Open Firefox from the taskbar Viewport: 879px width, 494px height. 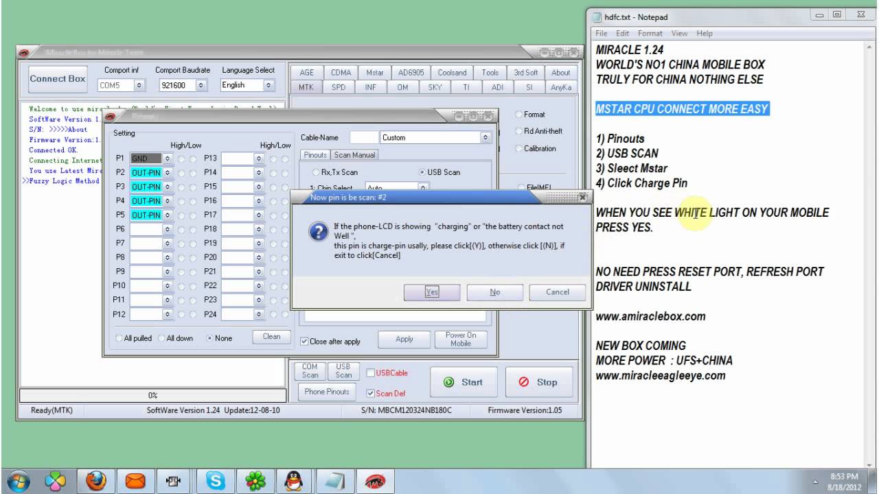(x=96, y=481)
